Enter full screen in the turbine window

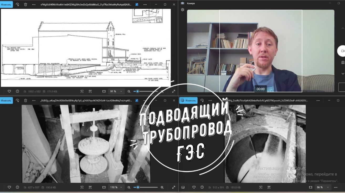(174, 187)
